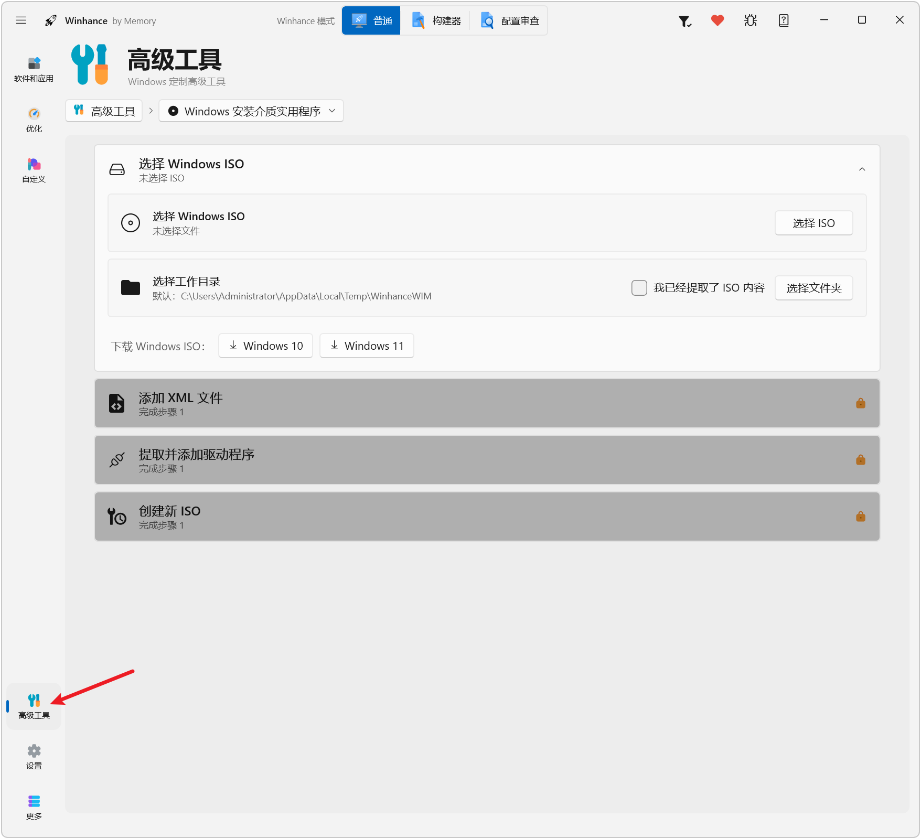Close the Winhance window
The height and width of the screenshot is (839, 921).
pos(899,20)
